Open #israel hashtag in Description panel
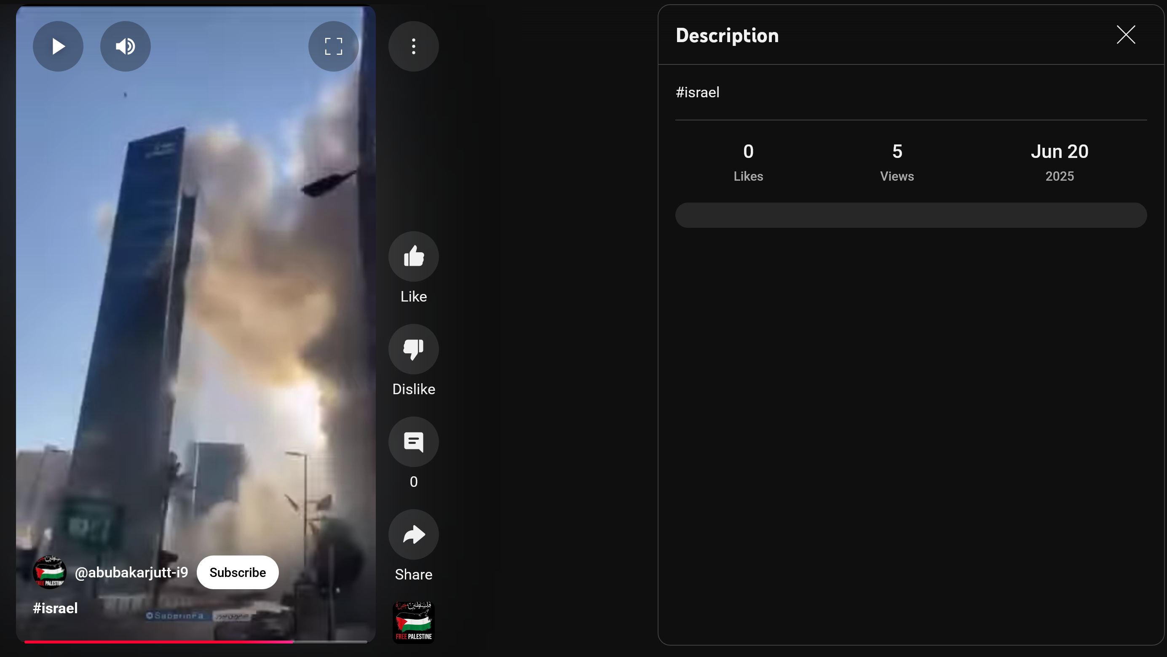Viewport: 1167px width, 657px height. (x=698, y=92)
